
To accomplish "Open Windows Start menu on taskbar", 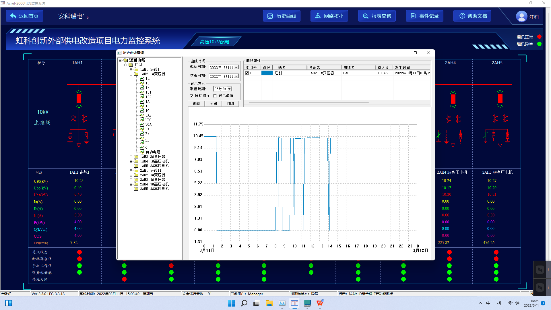I will (x=231, y=303).
